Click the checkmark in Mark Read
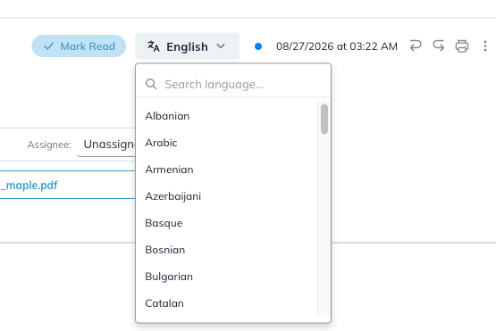The height and width of the screenshot is (331, 496). click(x=49, y=46)
